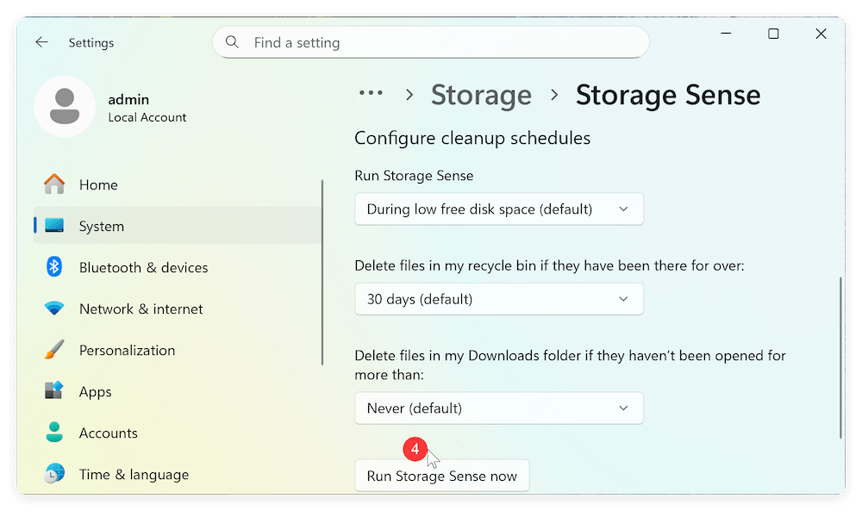Select System from the navigation menu
This screenshot has width=862, height=511.
[101, 226]
